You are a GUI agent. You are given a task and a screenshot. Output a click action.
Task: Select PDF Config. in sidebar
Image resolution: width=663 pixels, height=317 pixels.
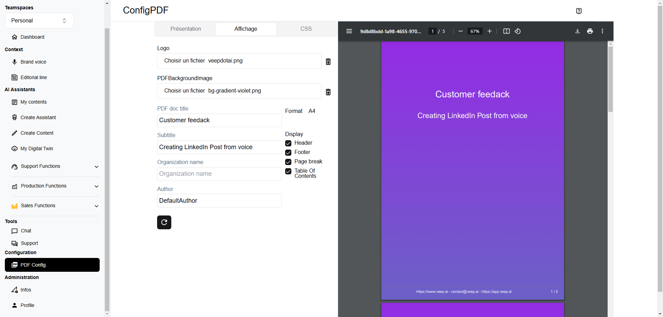click(52, 265)
